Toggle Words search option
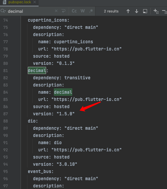 [83, 11]
